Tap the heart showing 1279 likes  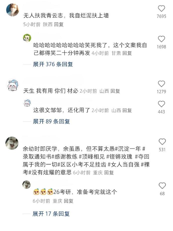[161, 84]
